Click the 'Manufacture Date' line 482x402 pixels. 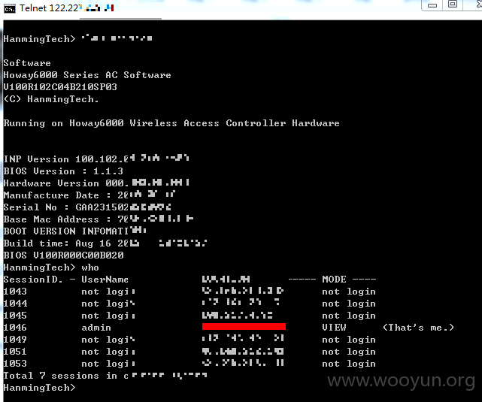click(x=89, y=195)
